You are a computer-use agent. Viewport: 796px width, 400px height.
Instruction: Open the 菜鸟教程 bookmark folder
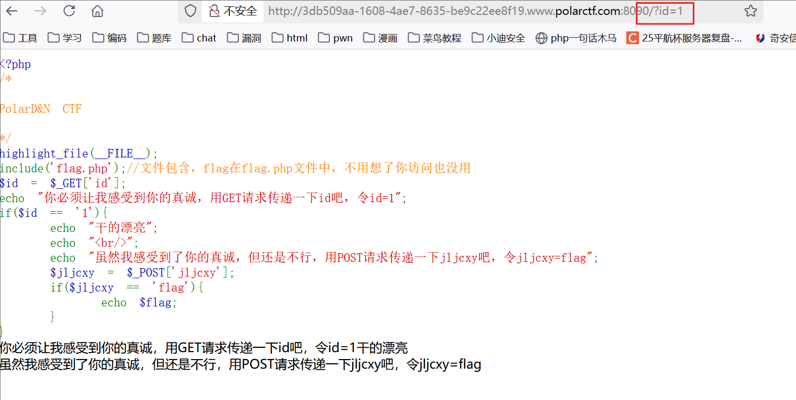(x=435, y=38)
